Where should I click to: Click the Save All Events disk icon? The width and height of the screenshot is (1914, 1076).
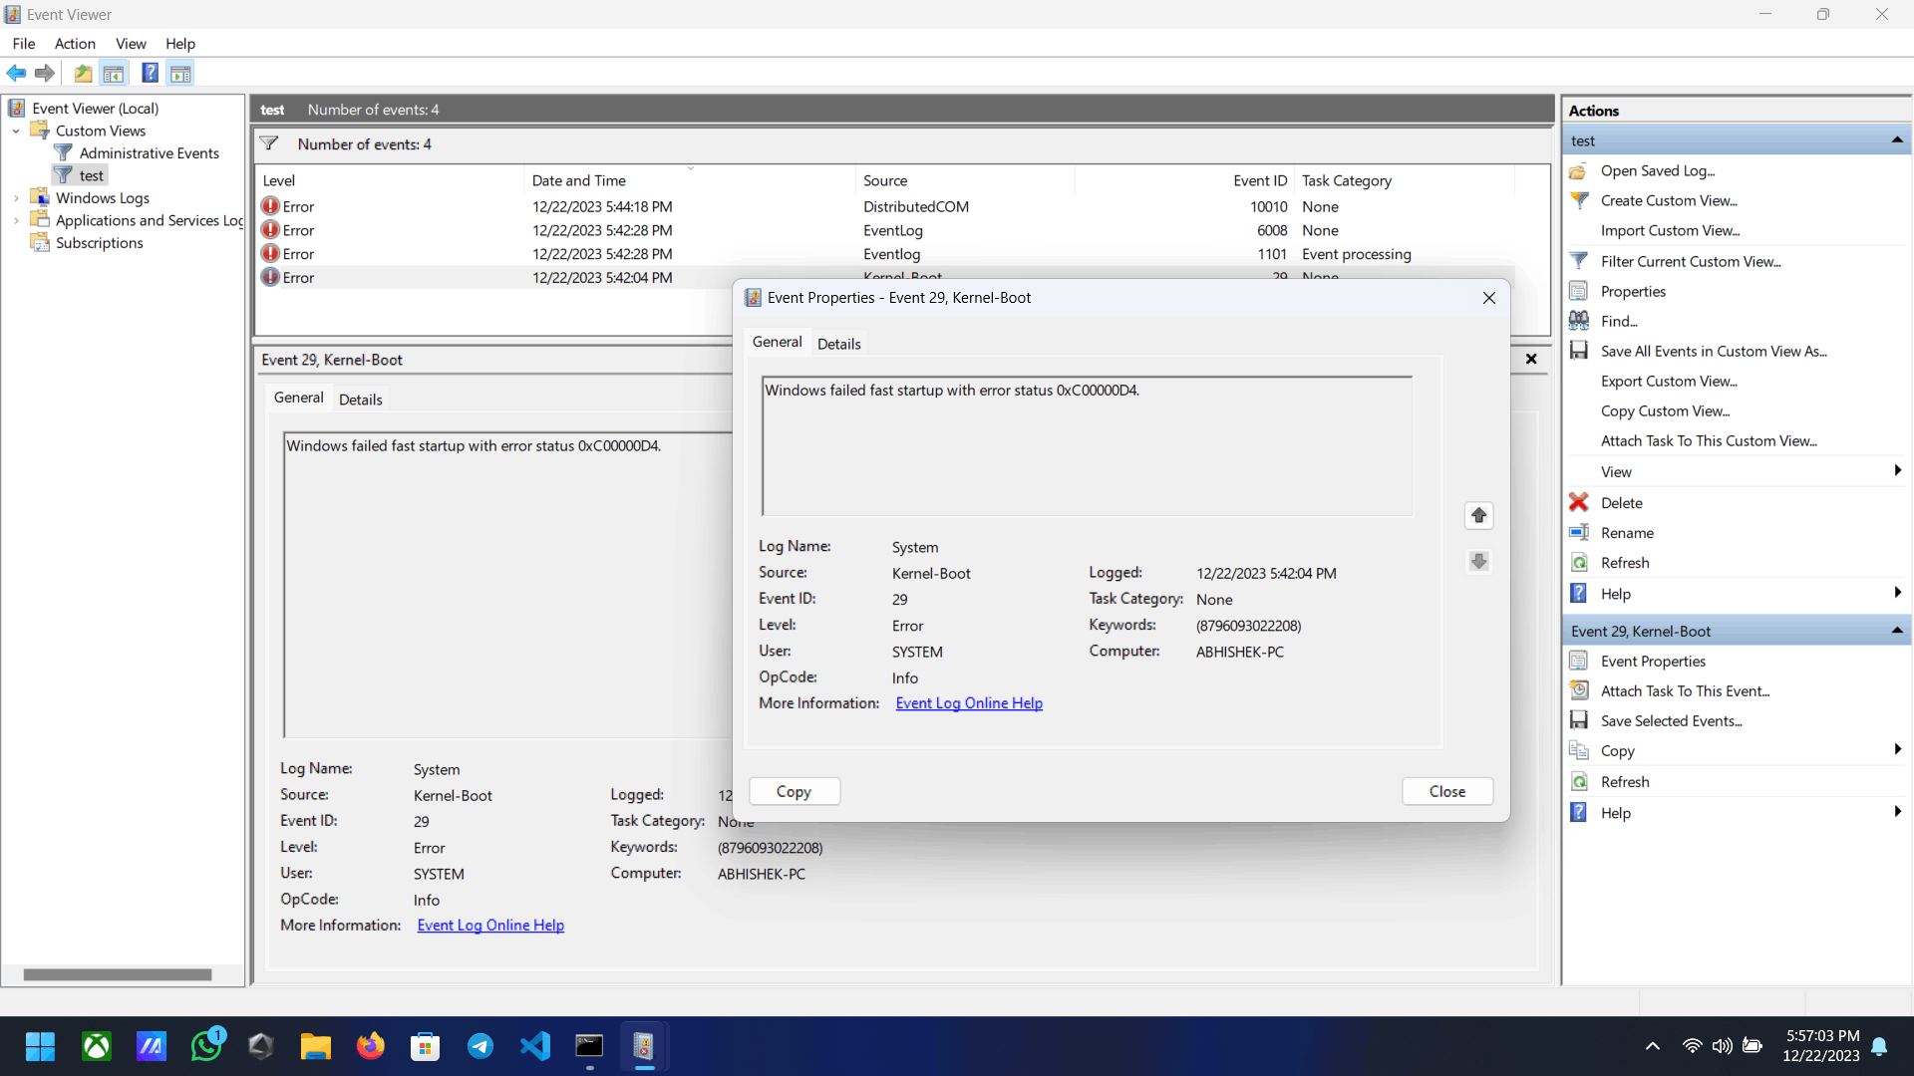[x=1579, y=351]
